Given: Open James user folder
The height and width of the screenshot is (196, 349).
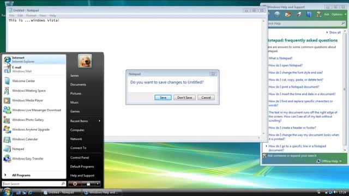Looking at the screenshot, I should coord(74,76).
